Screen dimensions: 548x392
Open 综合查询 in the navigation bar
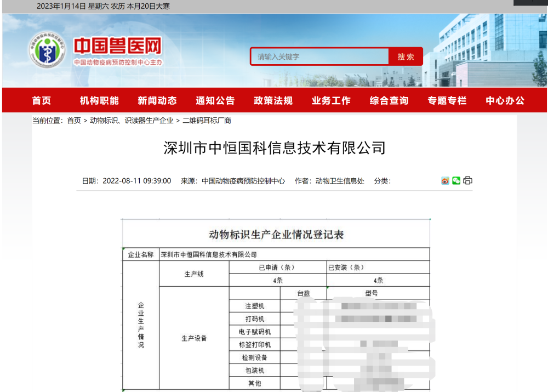point(389,101)
